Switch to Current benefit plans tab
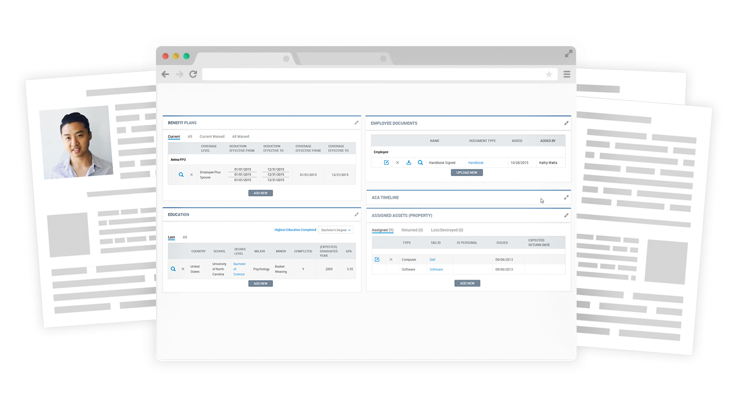This screenshot has width=741, height=407. click(174, 137)
